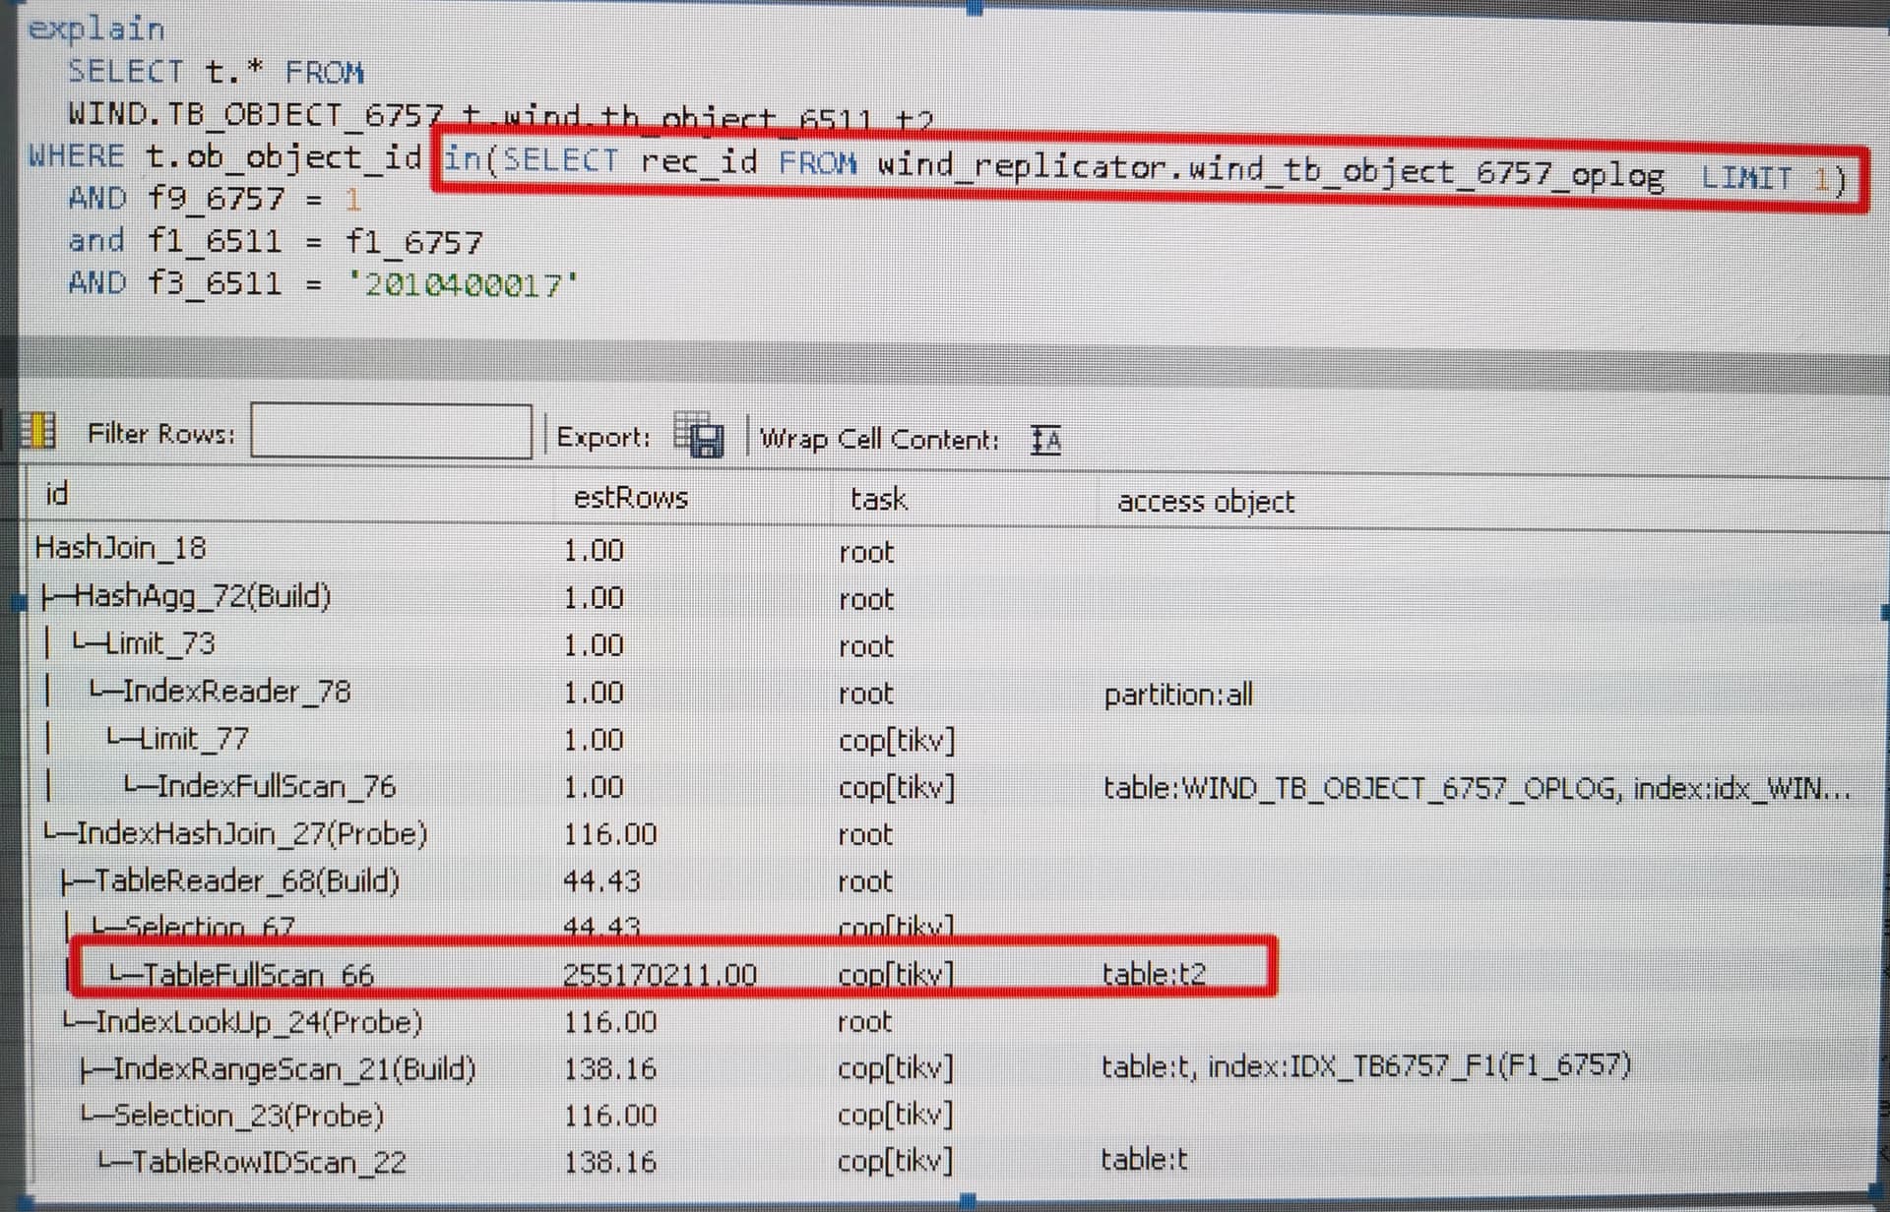Click the result grid icon left of Filter Rows
The width and height of the screenshot is (1890, 1212).
(x=37, y=431)
